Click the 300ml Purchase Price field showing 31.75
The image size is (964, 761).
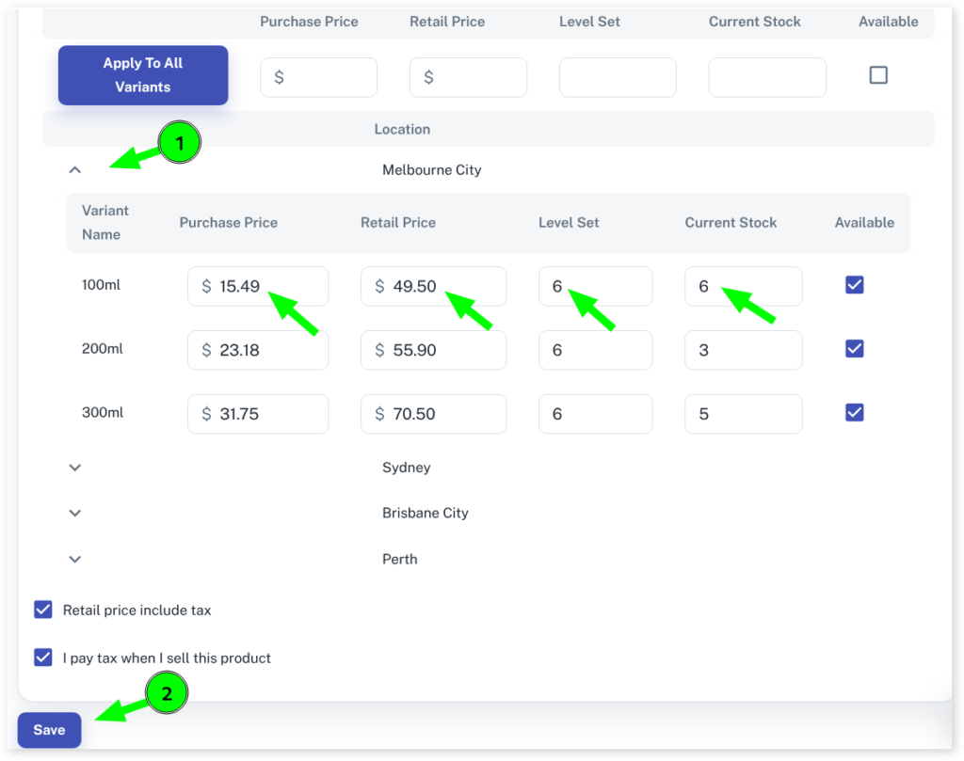(268, 414)
